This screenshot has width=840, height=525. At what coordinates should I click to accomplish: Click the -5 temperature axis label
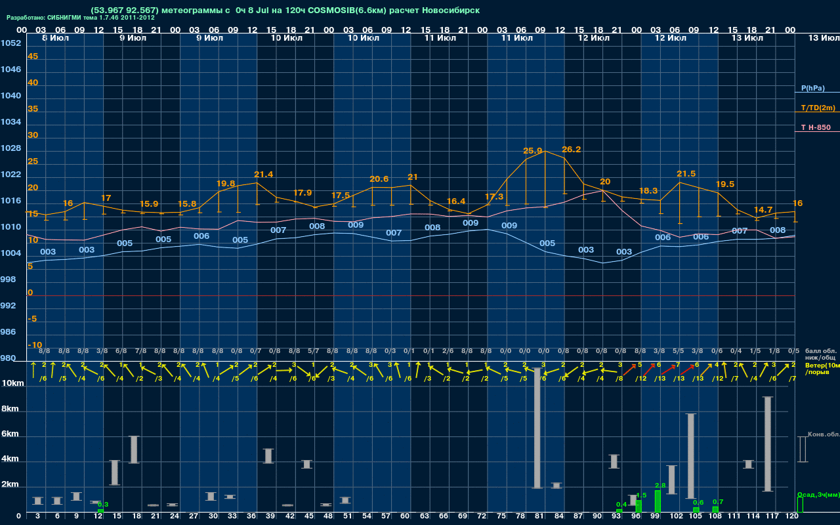pyautogui.click(x=33, y=319)
